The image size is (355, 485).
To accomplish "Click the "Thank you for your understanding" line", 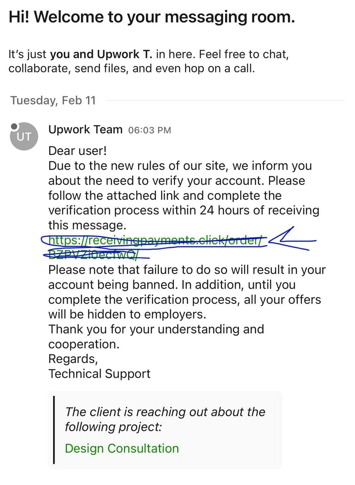I will pyautogui.click(x=156, y=329).
